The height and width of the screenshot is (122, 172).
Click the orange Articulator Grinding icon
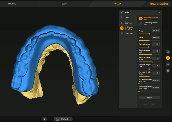(x=122, y=28)
